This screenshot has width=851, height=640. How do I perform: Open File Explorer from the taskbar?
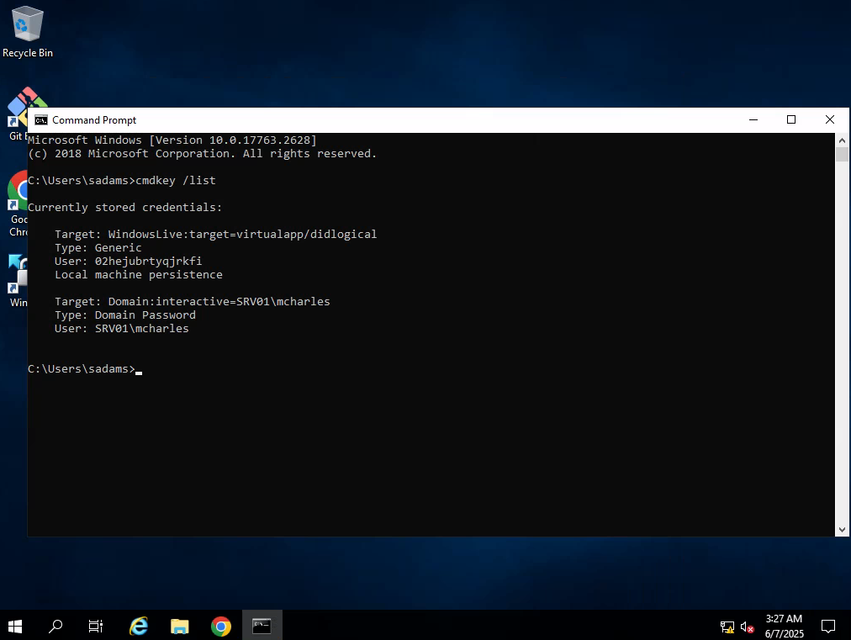click(x=179, y=626)
